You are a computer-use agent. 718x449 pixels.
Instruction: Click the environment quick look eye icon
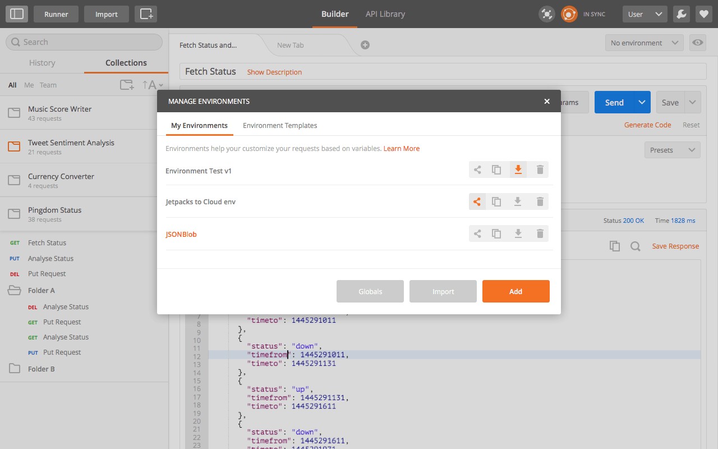tap(698, 43)
